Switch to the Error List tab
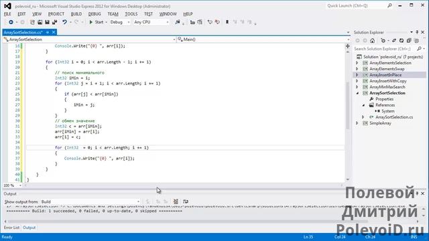Screen dimensions: 429x241 11,228
